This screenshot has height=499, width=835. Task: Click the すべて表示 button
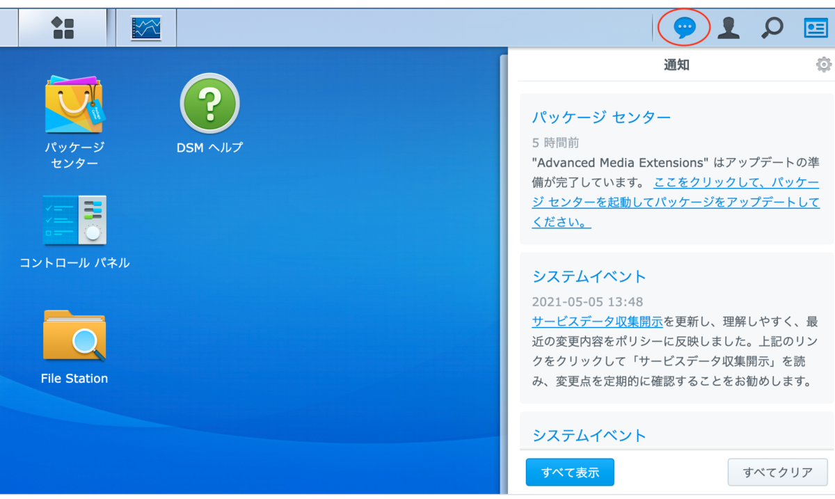[570, 473]
